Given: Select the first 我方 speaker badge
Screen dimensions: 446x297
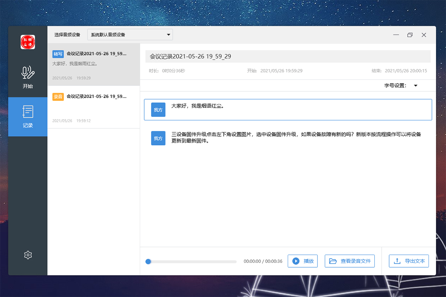Looking at the screenshot, I should pos(158,110).
